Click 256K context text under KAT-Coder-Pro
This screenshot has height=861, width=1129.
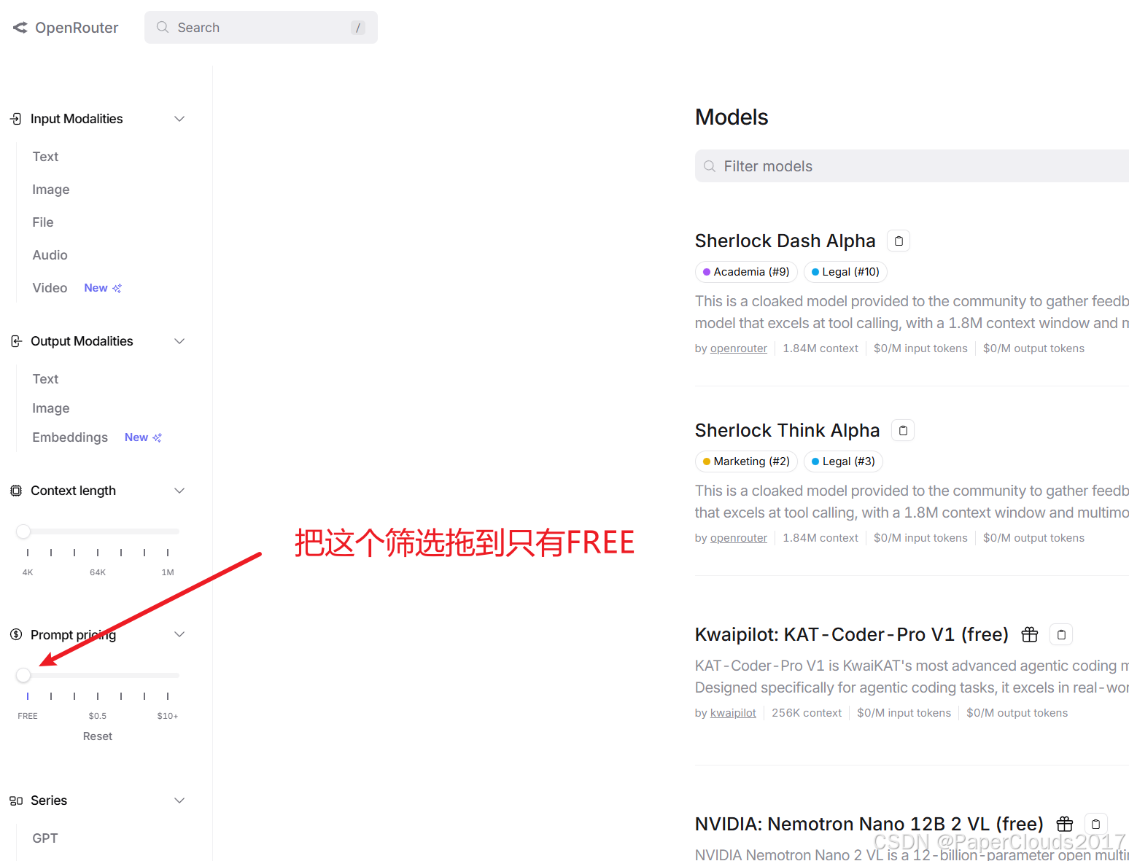point(807,713)
